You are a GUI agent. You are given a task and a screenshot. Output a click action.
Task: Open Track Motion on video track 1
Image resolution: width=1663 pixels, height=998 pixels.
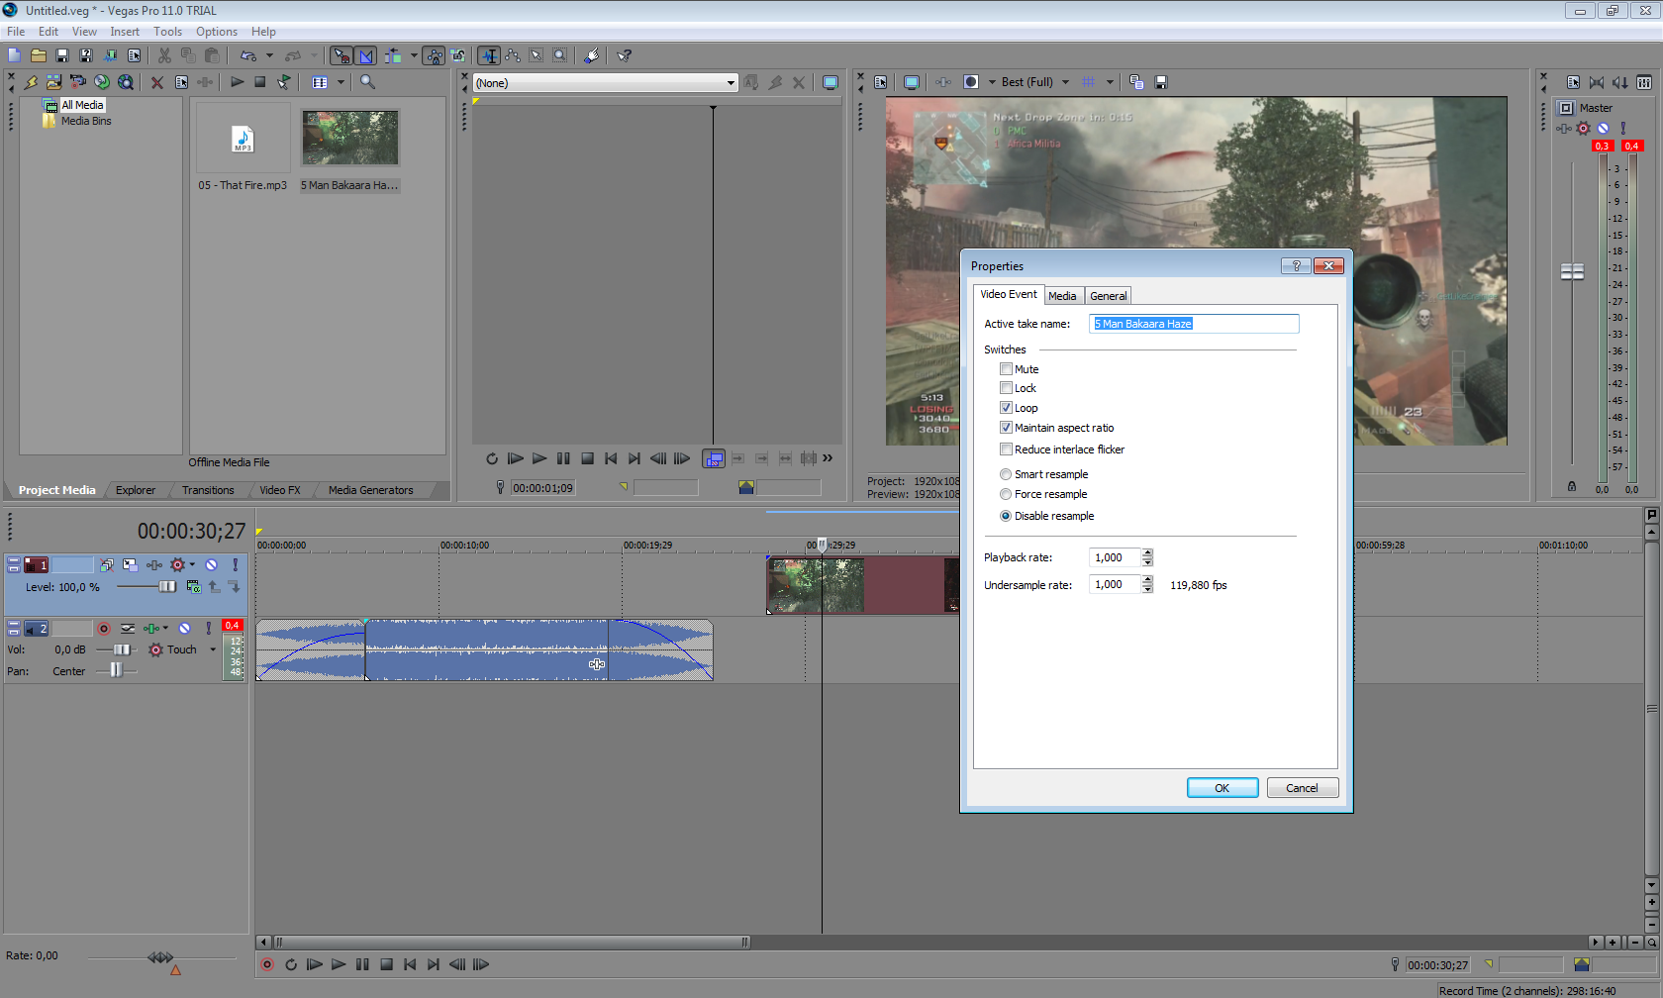[x=131, y=564]
